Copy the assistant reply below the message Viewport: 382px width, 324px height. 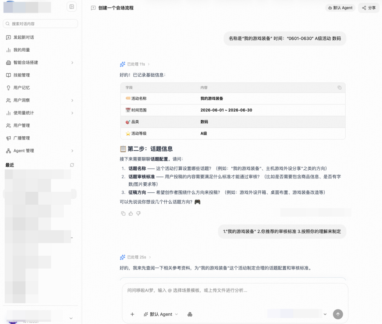point(123,214)
